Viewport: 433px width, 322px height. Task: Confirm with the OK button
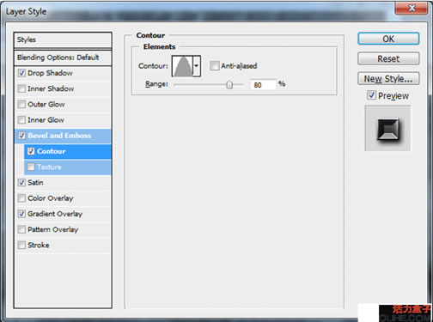pyautogui.click(x=388, y=39)
